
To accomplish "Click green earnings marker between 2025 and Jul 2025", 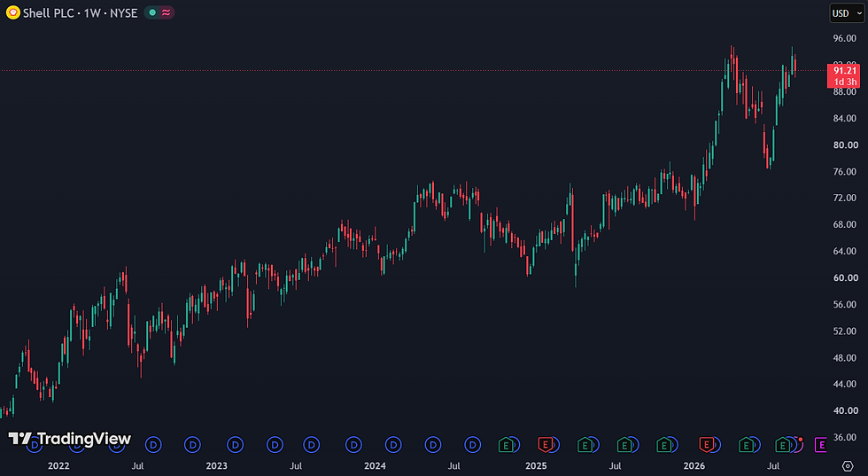I will click(x=585, y=444).
